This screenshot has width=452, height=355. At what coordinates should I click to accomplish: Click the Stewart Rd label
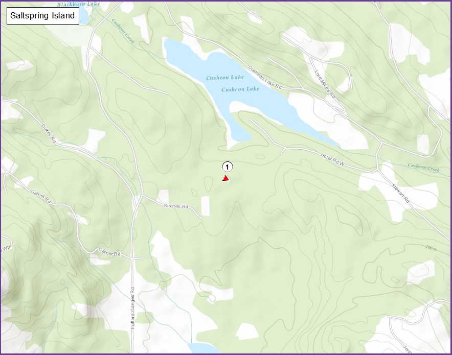(x=400, y=193)
